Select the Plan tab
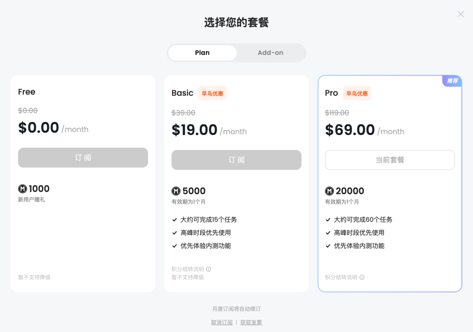Image resolution: width=473 pixels, height=332 pixels. click(x=202, y=53)
